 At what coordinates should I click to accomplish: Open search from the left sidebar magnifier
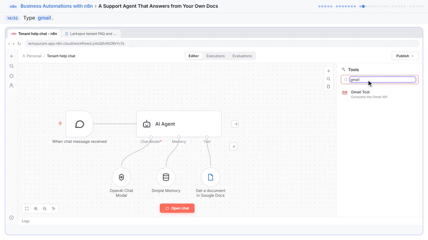click(x=11, y=66)
